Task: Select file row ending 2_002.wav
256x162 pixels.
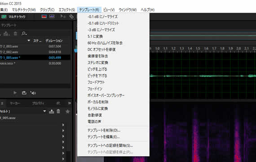Action: [35, 52]
